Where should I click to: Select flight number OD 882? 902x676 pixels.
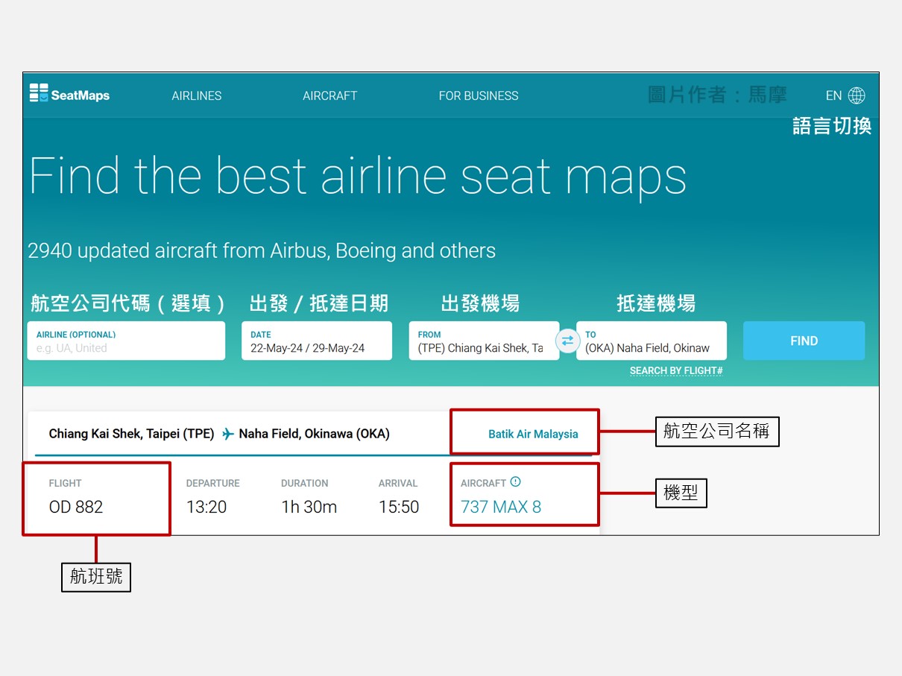[x=76, y=507]
